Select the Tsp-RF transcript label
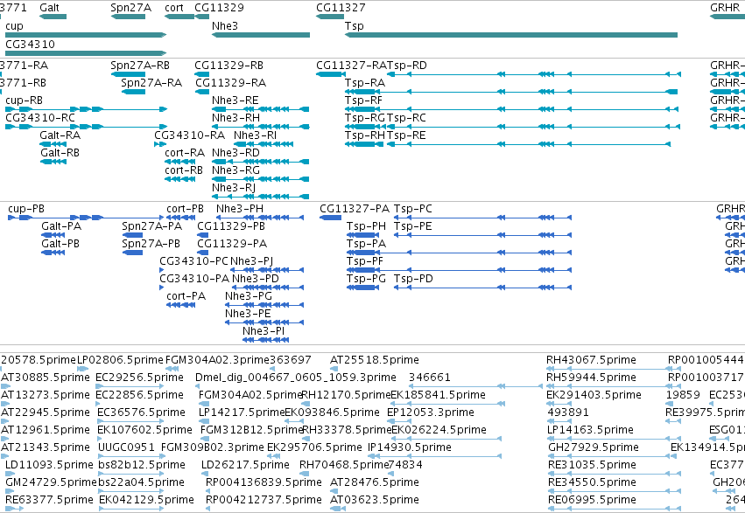Screen dimensions: 745x513 click(363, 101)
